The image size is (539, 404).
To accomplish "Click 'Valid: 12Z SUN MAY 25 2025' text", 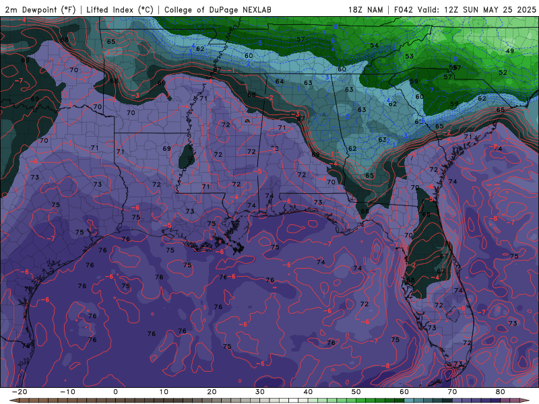I will point(477,9).
